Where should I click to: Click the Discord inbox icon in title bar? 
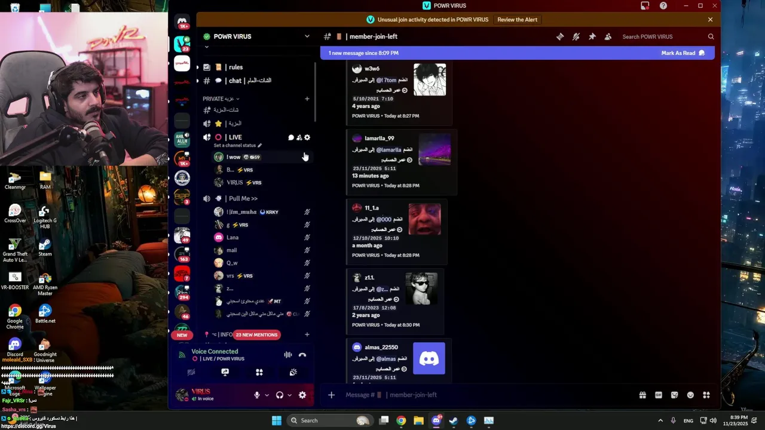click(x=645, y=5)
